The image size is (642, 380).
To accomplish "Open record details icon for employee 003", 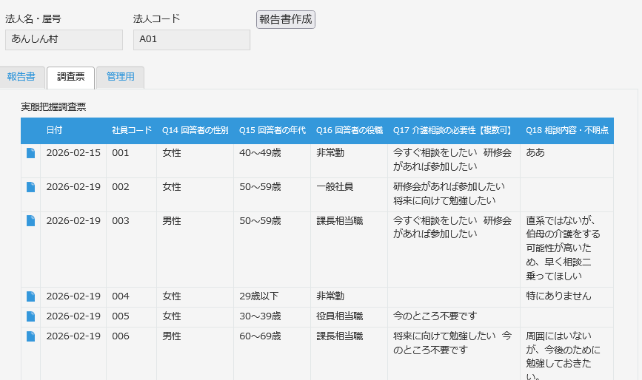I will tap(30, 221).
